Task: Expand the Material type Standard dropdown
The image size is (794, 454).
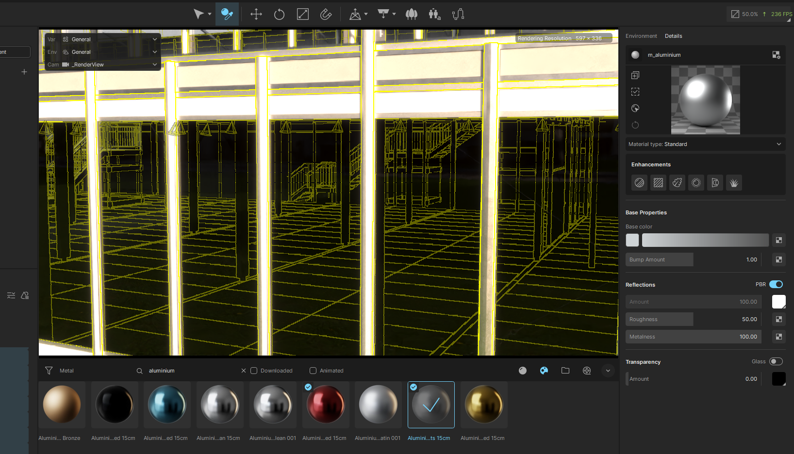Action: tap(705, 144)
